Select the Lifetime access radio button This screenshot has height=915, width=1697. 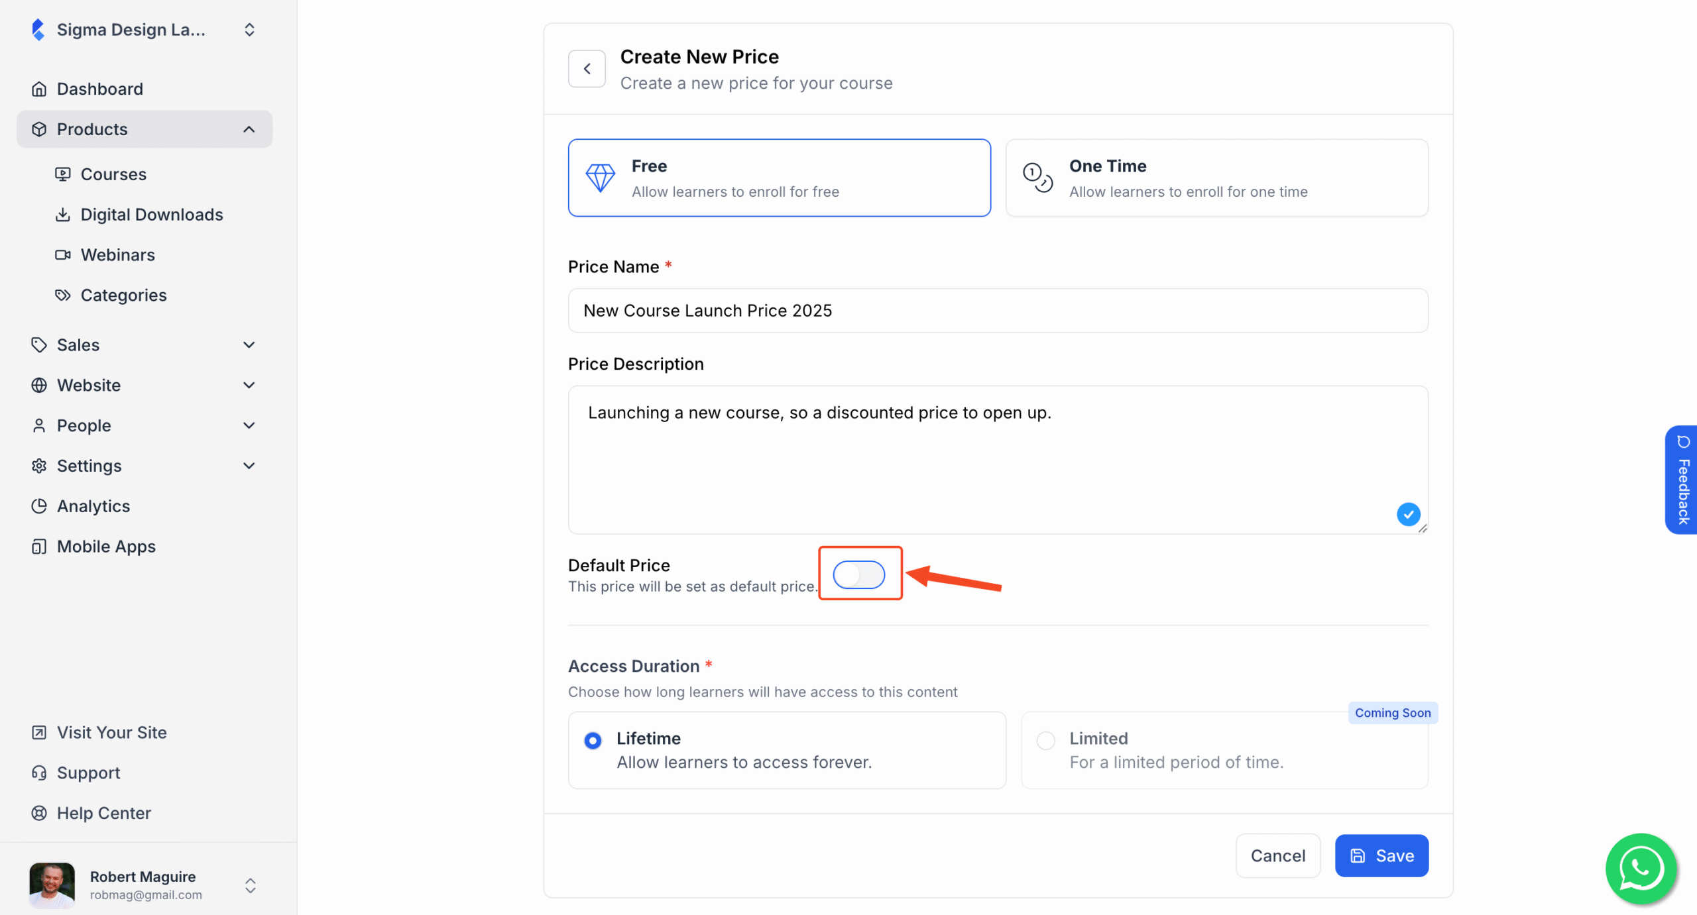click(x=592, y=740)
